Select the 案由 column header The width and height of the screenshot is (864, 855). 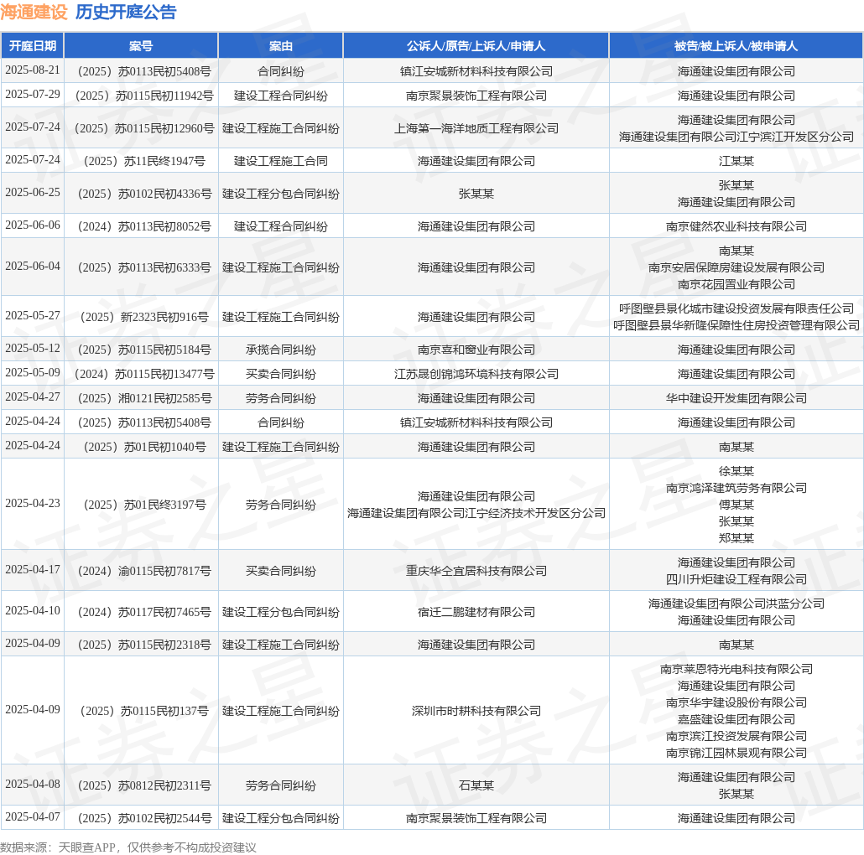[280, 46]
